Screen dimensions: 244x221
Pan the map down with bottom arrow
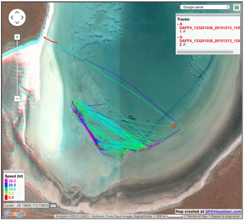pyautogui.click(x=17, y=23)
